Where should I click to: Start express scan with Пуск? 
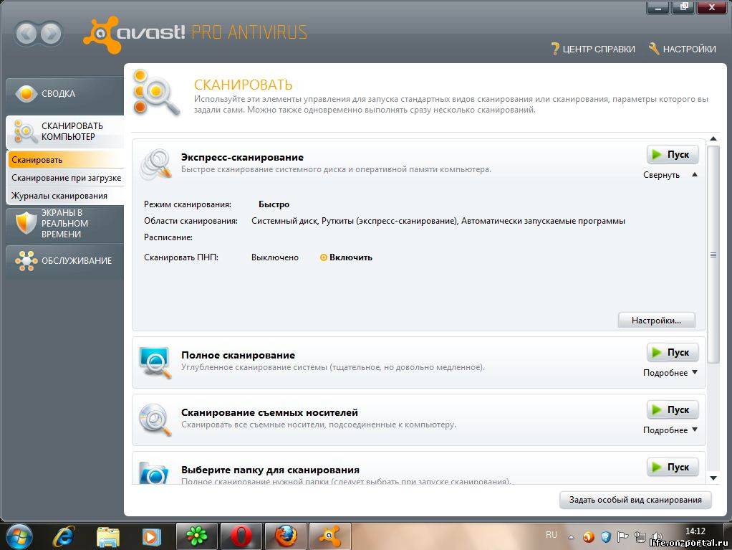coord(673,155)
